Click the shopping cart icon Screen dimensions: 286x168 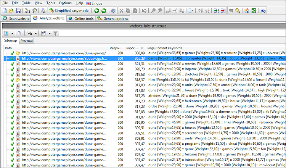click(x=231, y=11)
